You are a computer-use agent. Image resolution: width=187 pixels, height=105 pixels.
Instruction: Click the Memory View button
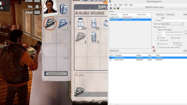click(114, 51)
